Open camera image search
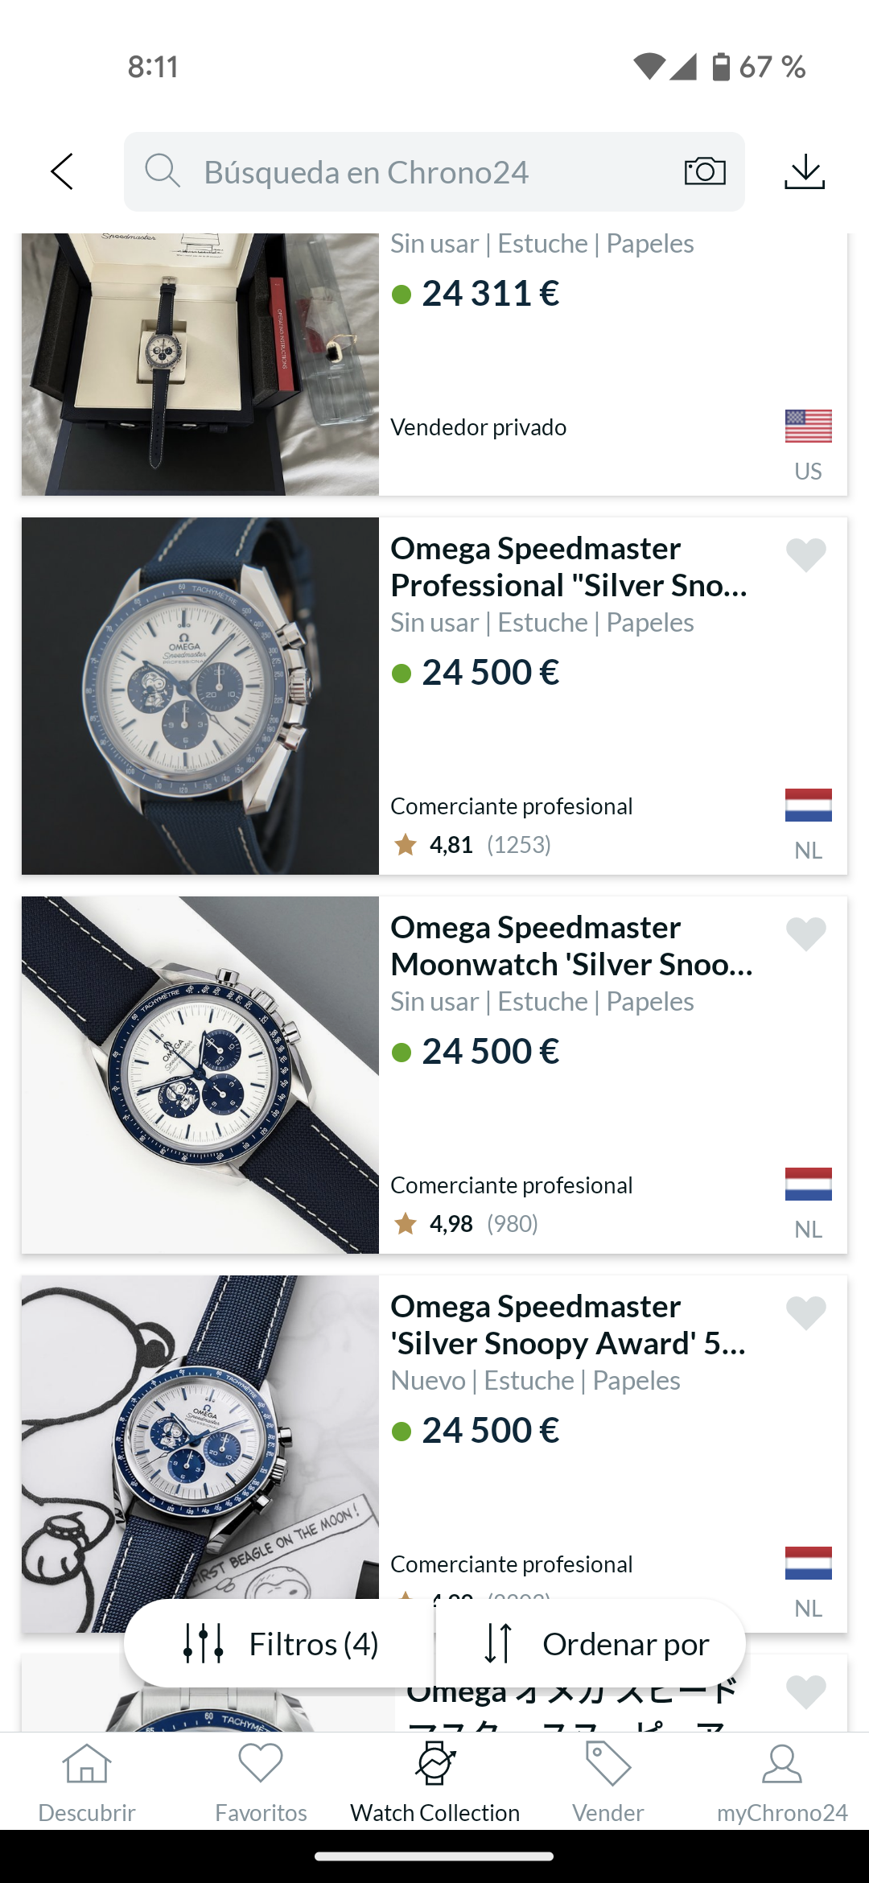This screenshot has height=1883, width=869. click(705, 171)
